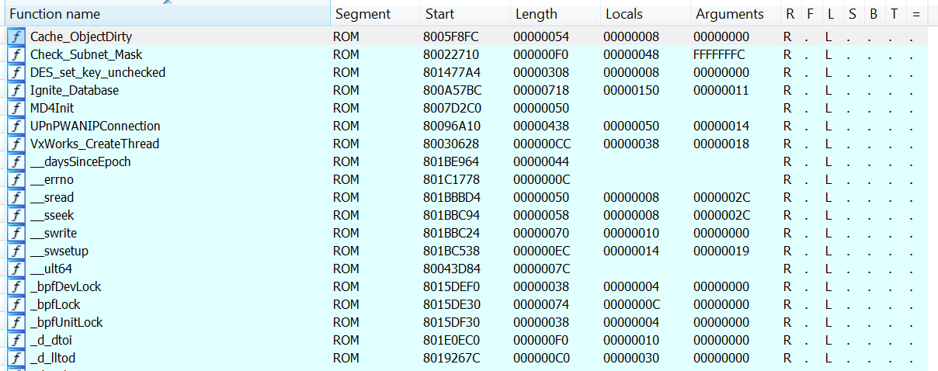Sort by the Arguments column header
Screen dimensions: 938x371
pos(736,14)
